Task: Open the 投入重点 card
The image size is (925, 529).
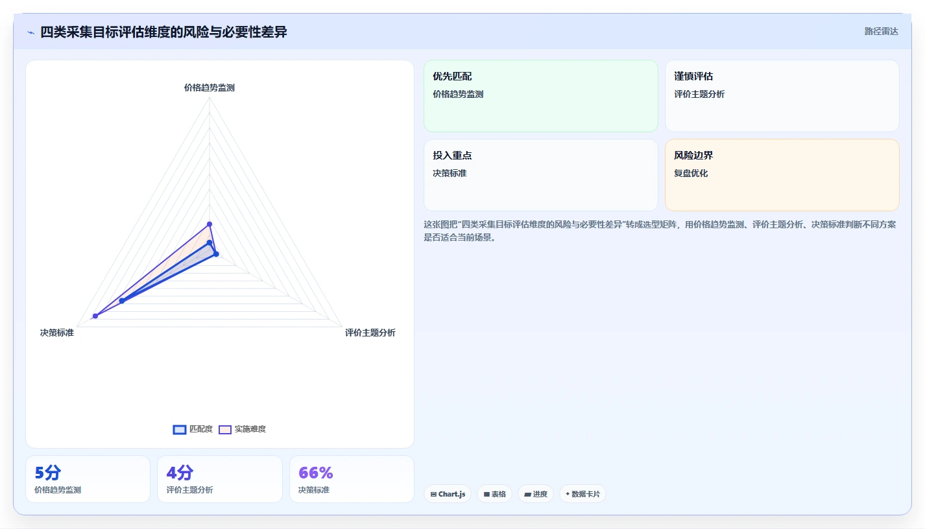Action: (541, 175)
